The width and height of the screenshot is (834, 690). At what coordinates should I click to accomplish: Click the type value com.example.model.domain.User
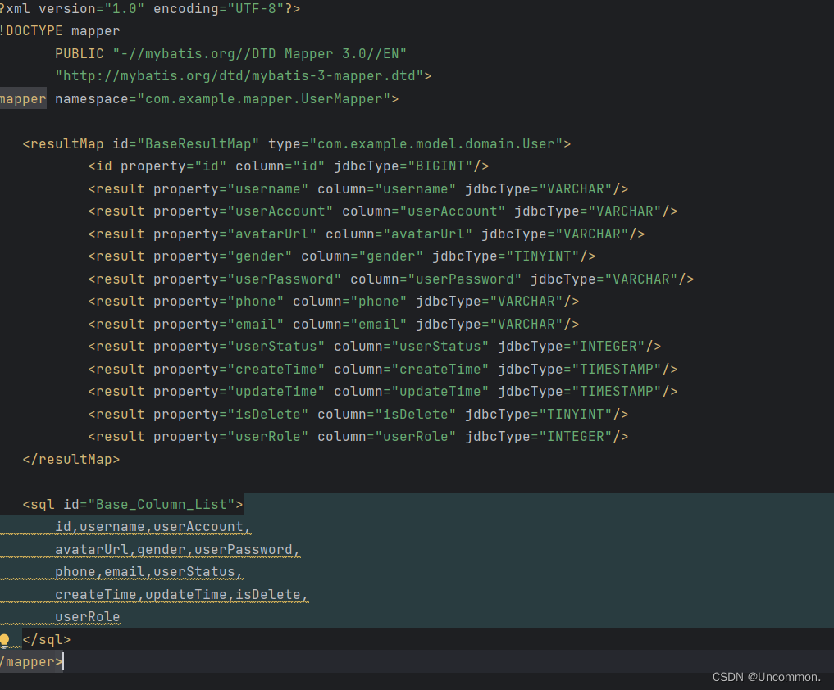436,144
